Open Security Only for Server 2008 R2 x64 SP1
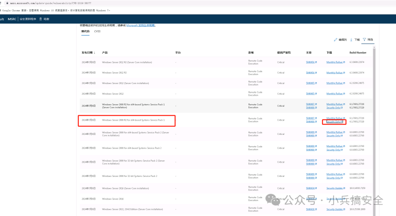 point(334,122)
